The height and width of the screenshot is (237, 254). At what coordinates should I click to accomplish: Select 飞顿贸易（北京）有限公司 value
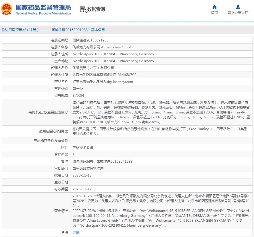93,68
